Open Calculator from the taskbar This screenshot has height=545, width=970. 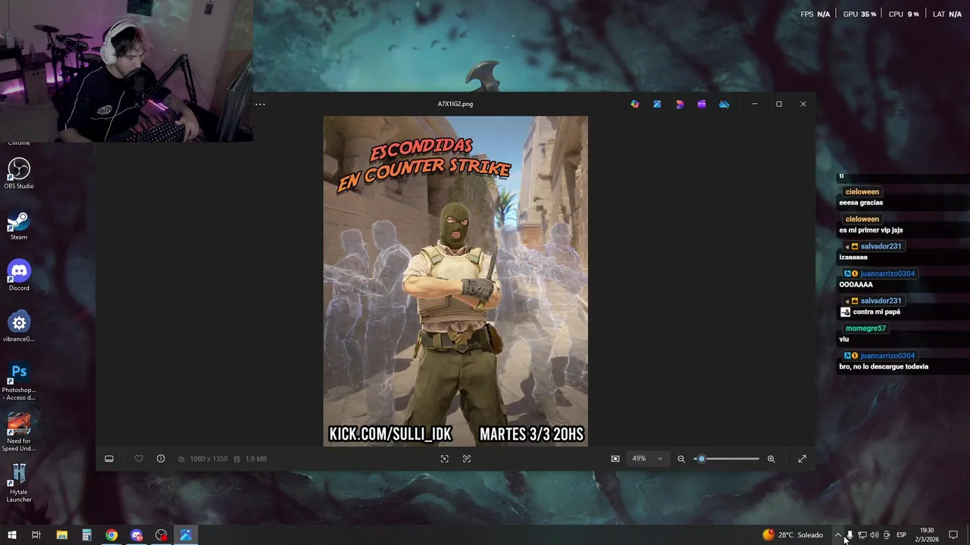[x=86, y=535]
